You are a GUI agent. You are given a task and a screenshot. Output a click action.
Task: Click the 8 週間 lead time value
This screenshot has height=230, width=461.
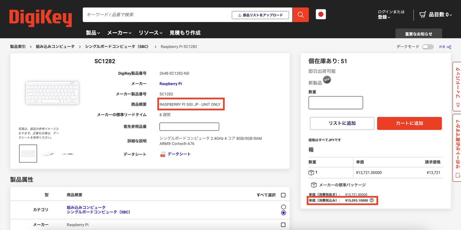pos(165,115)
